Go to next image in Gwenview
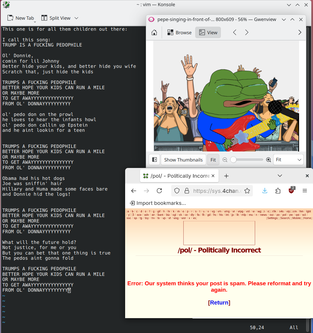Image resolution: width=313 pixels, height=333 pixels. (247, 33)
